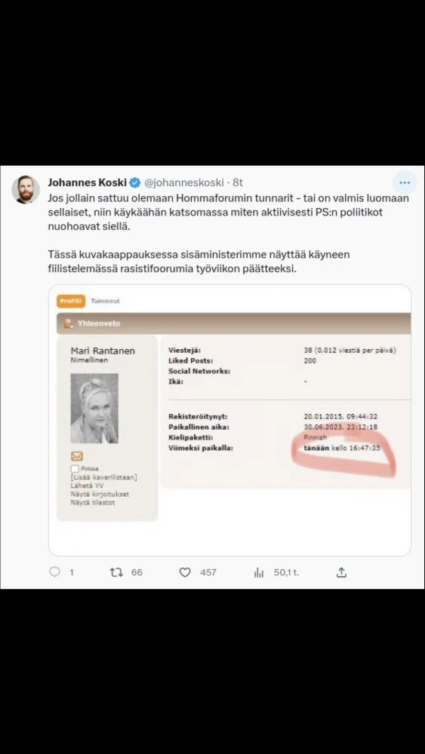This screenshot has width=425, height=754.
Task: Click the Johannes Koski display name
Action: [87, 182]
